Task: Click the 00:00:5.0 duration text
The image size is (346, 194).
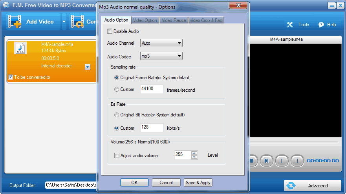Action: 50,58
